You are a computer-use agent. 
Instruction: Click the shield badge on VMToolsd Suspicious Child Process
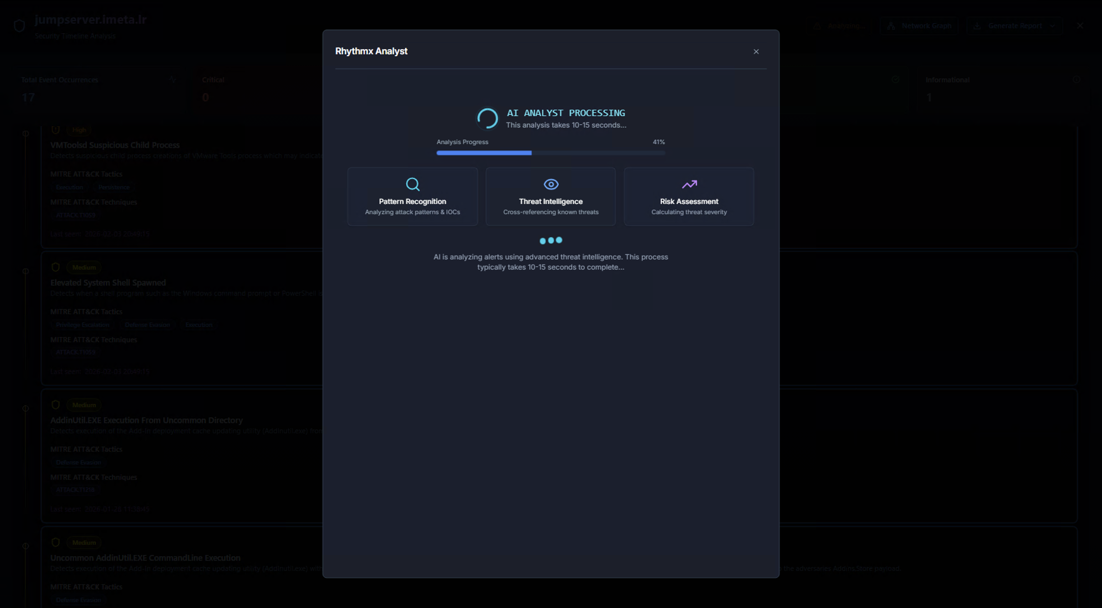click(x=55, y=130)
